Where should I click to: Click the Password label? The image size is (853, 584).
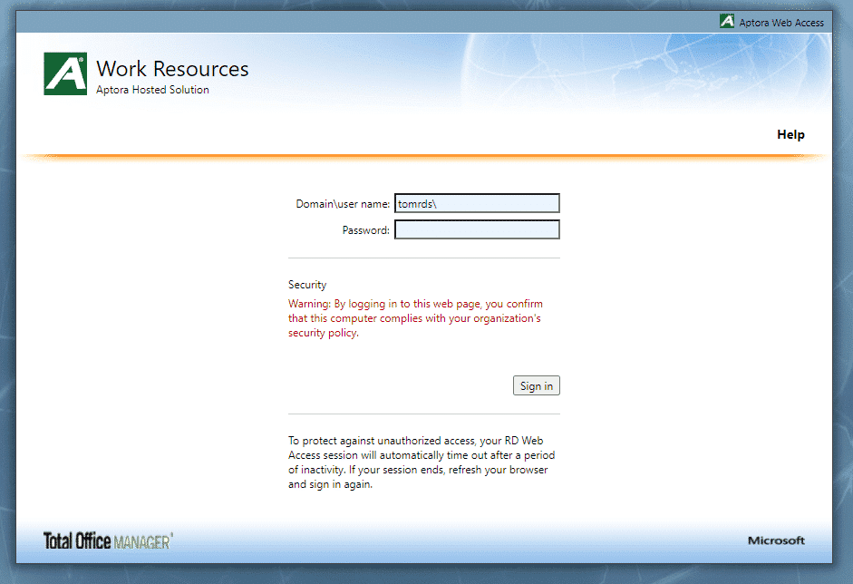point(366,230)
